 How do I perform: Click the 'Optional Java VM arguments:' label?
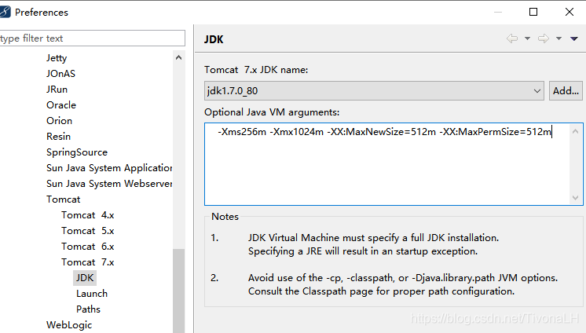[272, 112]
